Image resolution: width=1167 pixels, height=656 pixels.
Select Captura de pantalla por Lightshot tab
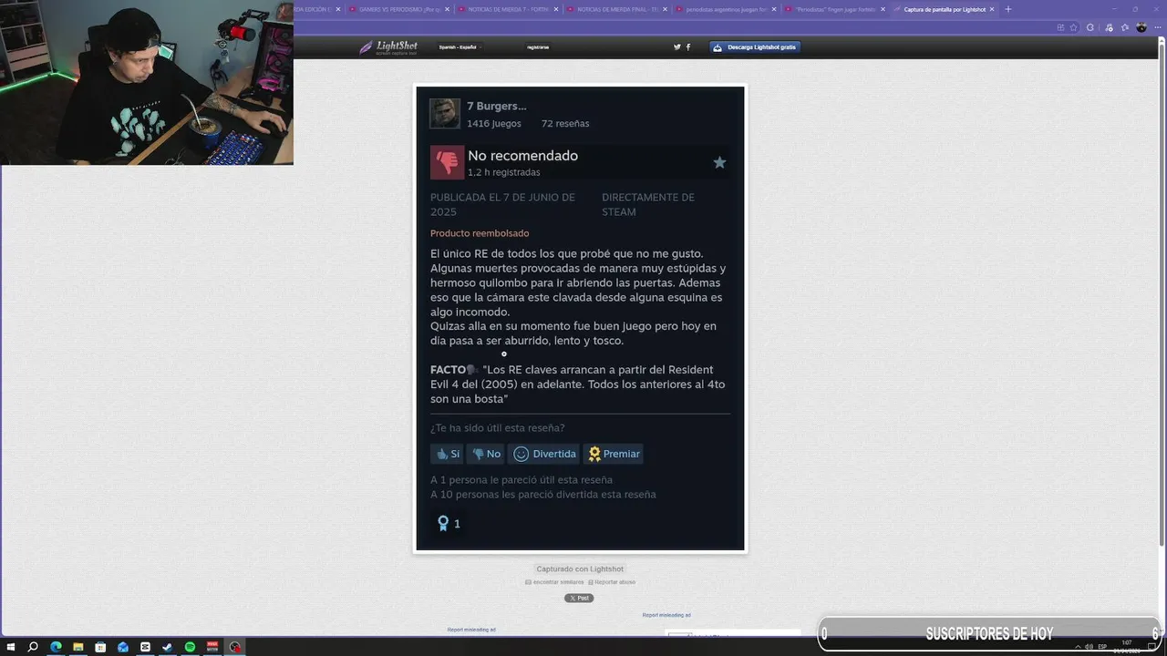coord(944,9)
